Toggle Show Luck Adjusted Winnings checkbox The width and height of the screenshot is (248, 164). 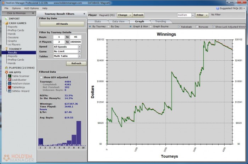pyautogui.click(x=214, y=26)
